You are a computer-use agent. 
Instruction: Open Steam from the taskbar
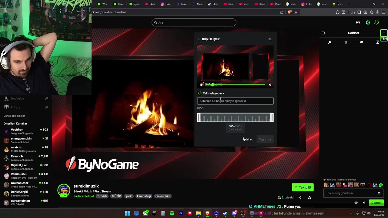[225, 213]
